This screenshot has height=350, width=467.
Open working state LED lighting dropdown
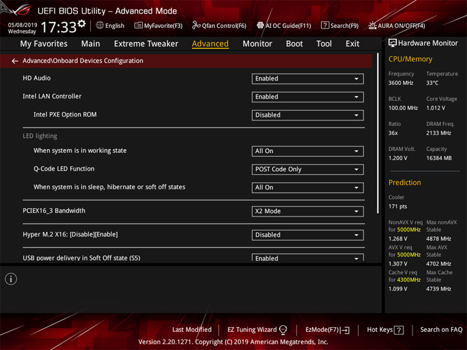[307, 151]
